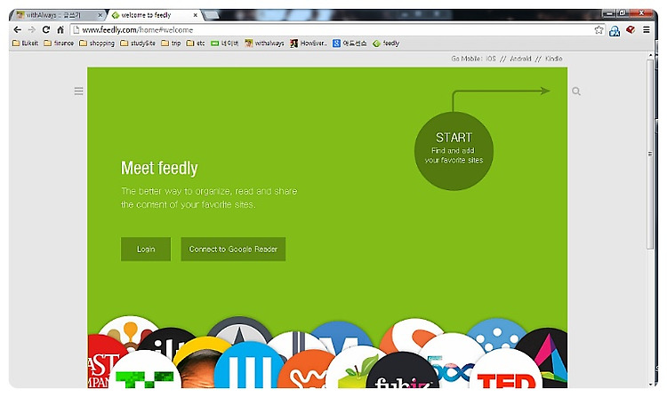The image size is (667, 397).
Task: Click the blue translate extension icon
Action: point(615,30)
